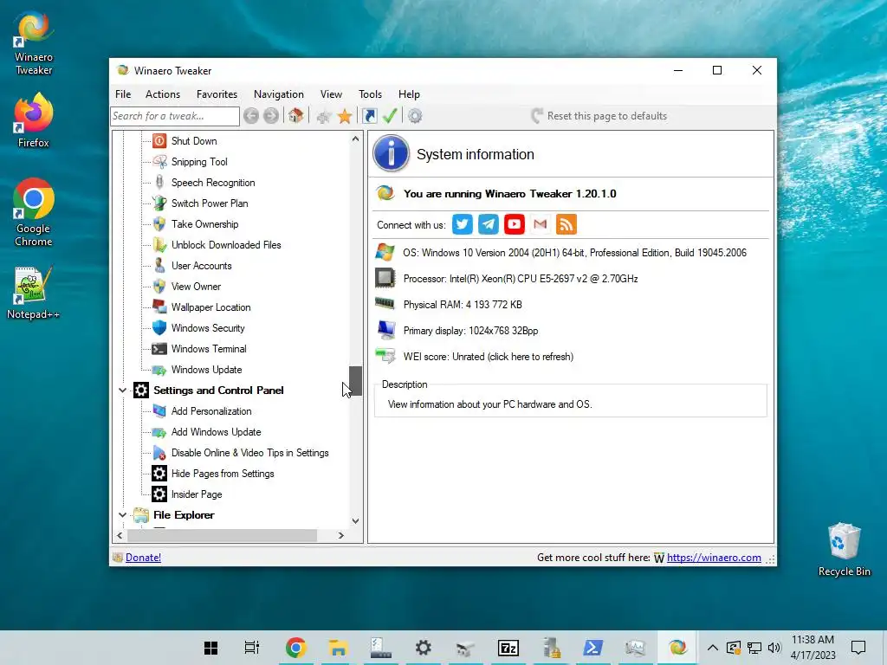
Task: Open the Help menu
Action: point(409,94)
